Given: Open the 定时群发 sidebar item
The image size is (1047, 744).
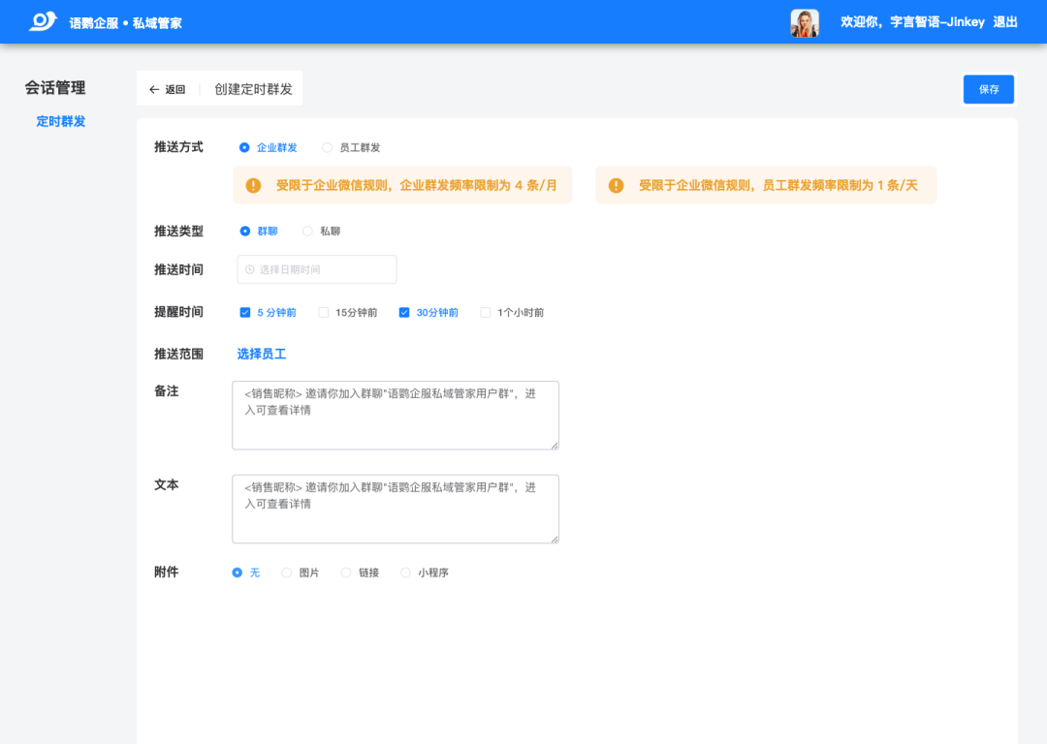Looking at the screenshot, I should click(x=61, y=121).
